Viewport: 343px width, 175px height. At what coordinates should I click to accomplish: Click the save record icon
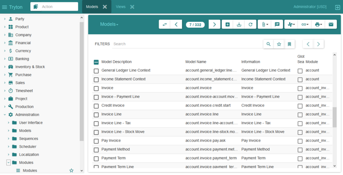click(x=239, y=24)
